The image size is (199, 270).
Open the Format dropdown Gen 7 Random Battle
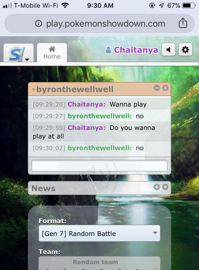pyautogui.click(x=99, y=234)
